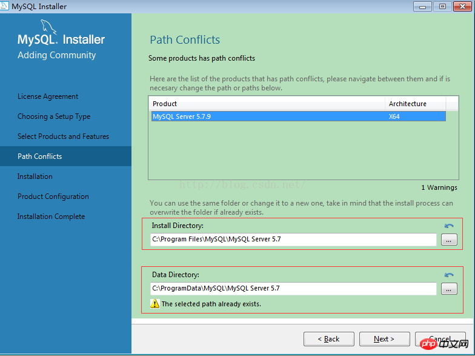Select the MySQL Server 5.7.9 row
This screenshot has height=356, width=475.
(x=298, y=116)
